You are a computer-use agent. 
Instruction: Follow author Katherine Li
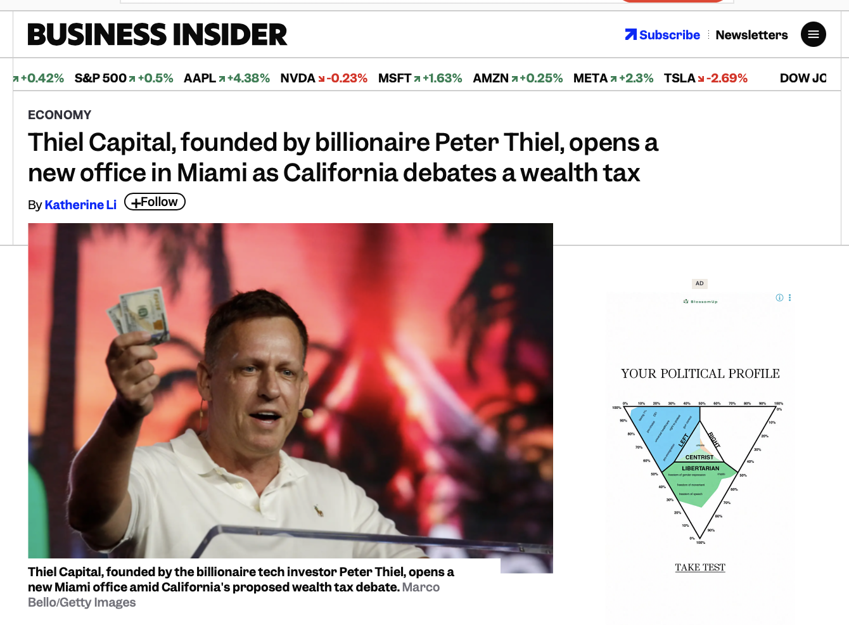click(155, 202)
